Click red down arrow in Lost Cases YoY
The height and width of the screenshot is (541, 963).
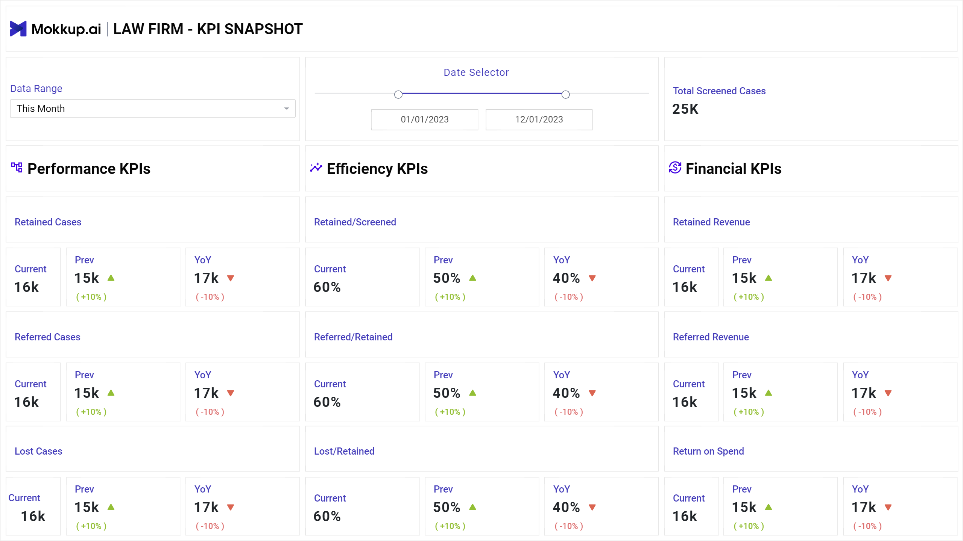[x=231, y=507]
